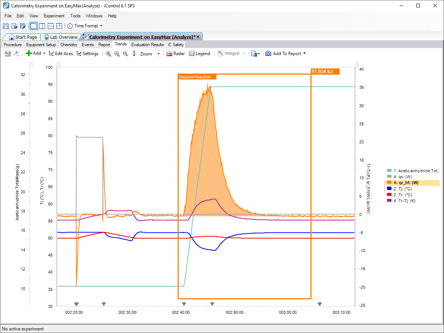Click the event marker near 002:20:00
Screen dimensions: 444x333
75,304
